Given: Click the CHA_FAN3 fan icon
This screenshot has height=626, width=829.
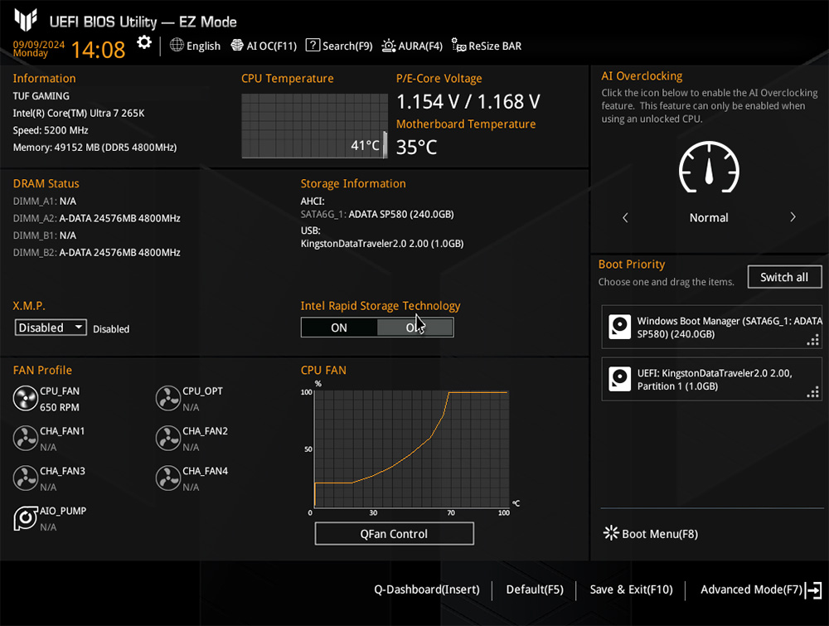Looking at the screenshot, I should click(26, 478).
